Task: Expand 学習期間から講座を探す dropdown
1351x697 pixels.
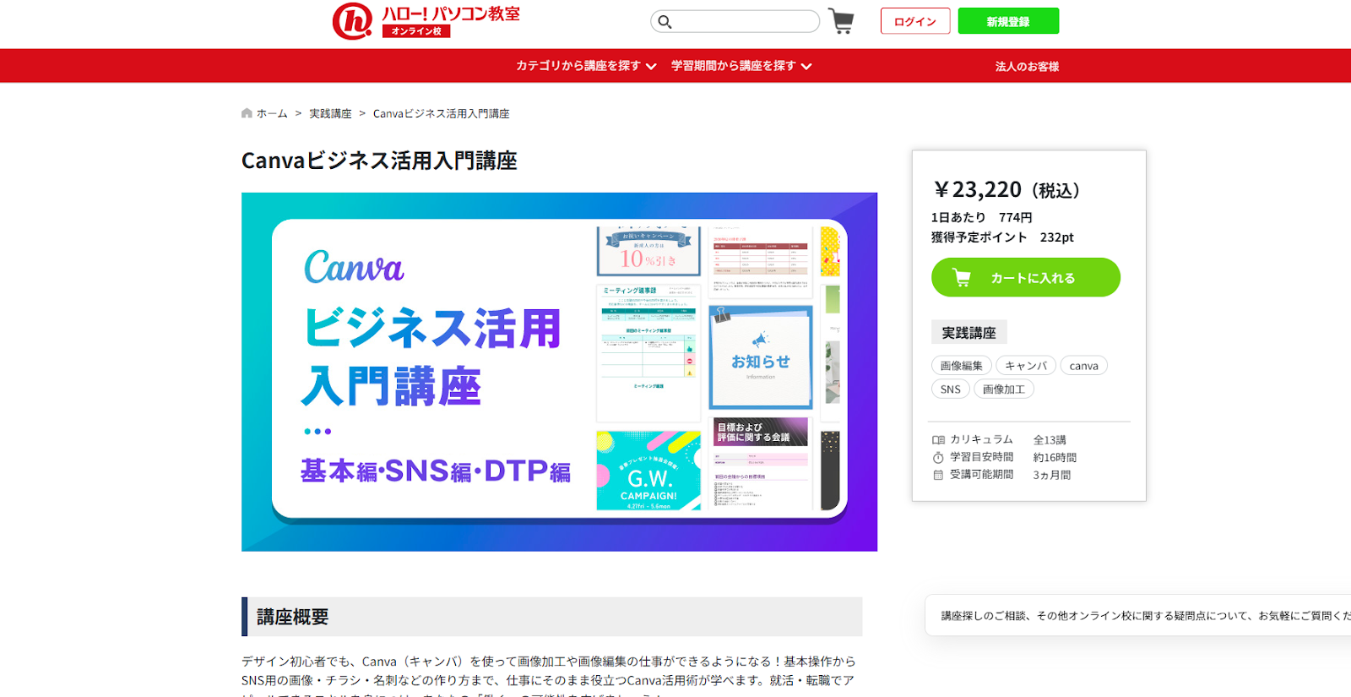Action: [741, 66]
